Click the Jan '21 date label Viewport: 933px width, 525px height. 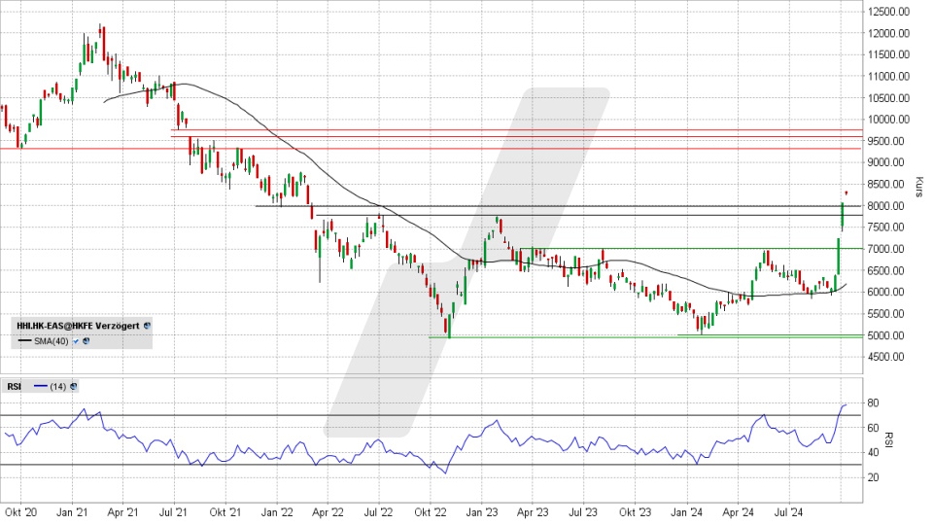[x=72, y=512]
